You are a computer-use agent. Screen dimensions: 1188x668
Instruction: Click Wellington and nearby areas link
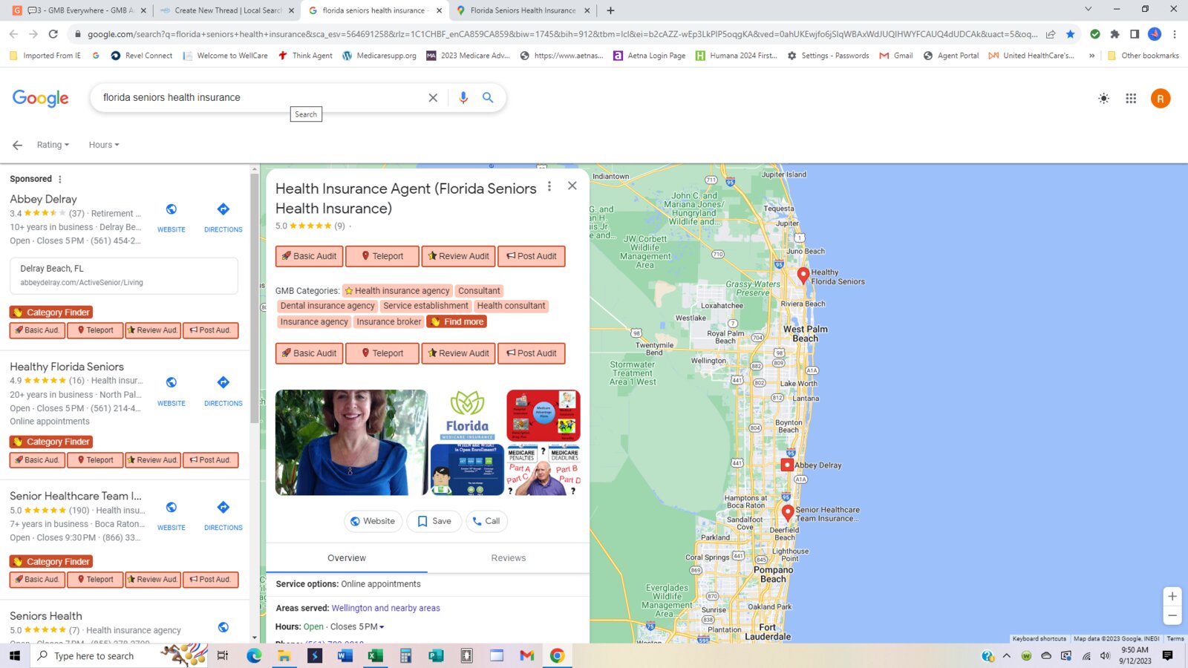click(x=385, y=608)
